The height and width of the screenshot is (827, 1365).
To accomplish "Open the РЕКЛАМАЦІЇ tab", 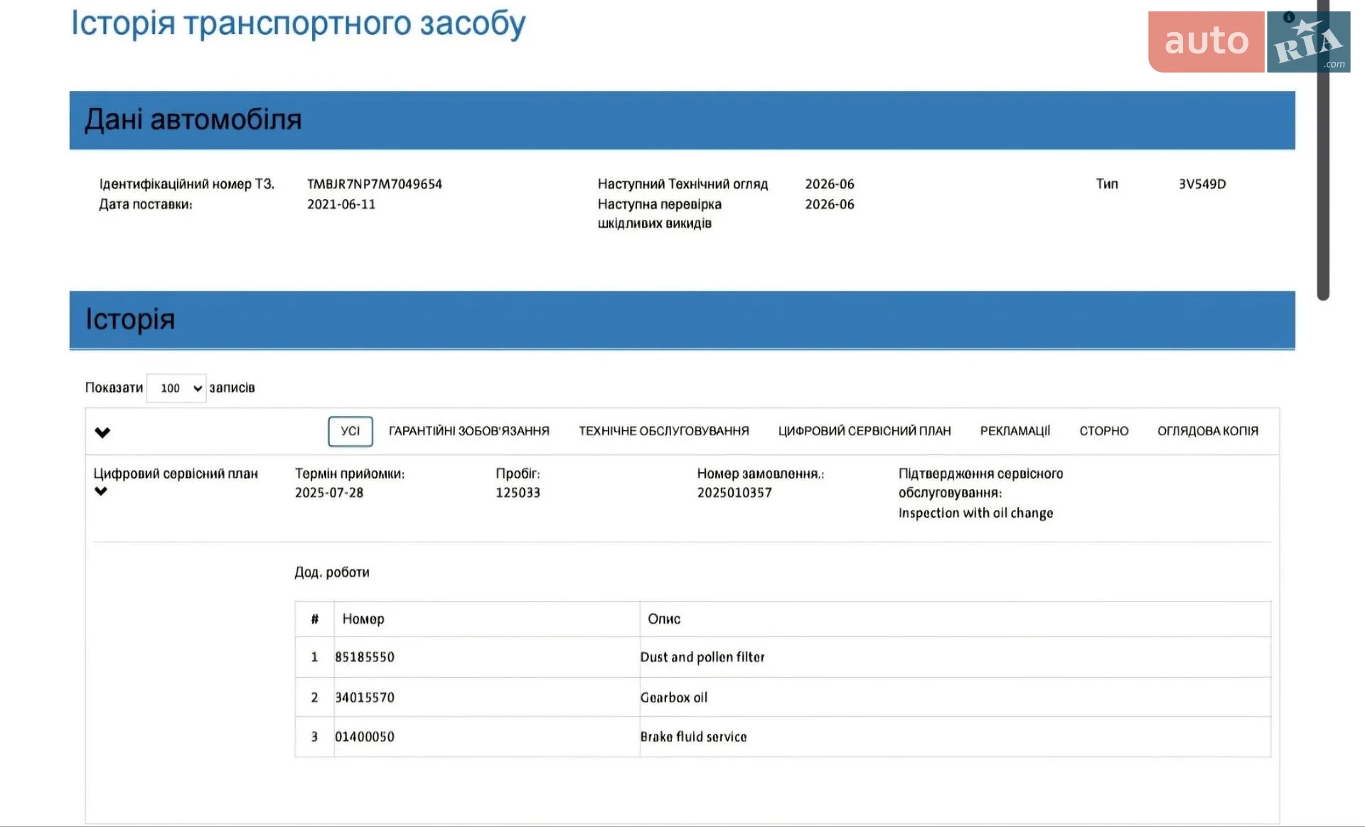I will [x=1015, y=431].
